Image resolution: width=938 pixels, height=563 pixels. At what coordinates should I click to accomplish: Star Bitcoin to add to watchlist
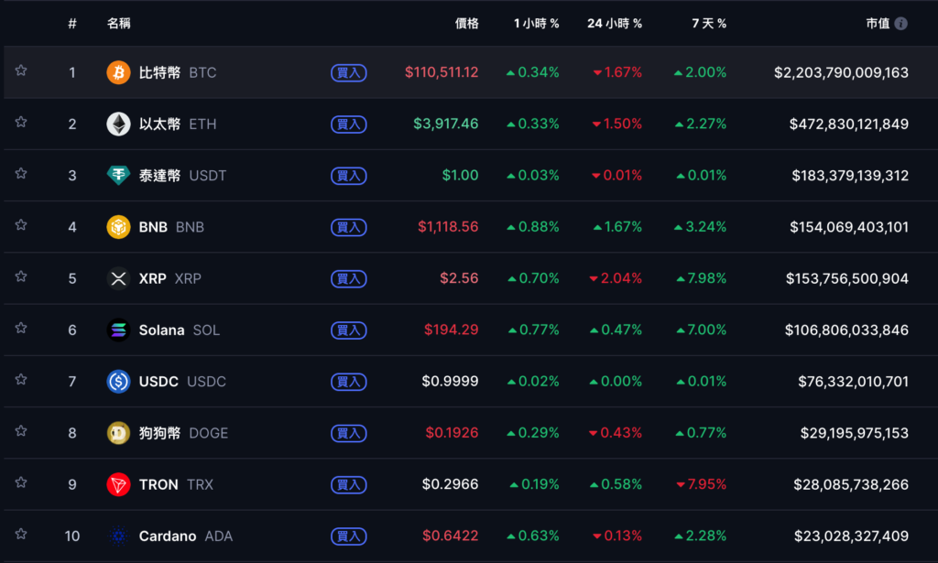[21, 70]
